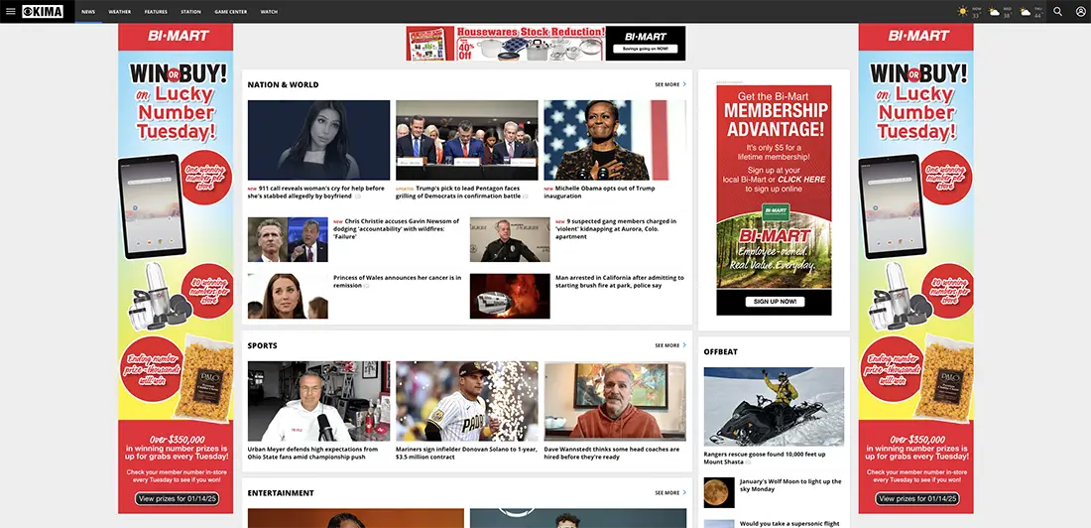
Task: Click the Entertainment section heading
Action: pyautogui.click(x=281, y=492)
